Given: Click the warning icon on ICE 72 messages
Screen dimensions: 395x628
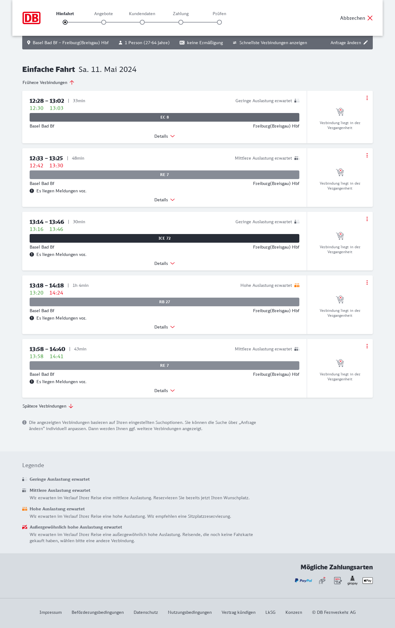Looking at the screenshot, I should [32, 254].
